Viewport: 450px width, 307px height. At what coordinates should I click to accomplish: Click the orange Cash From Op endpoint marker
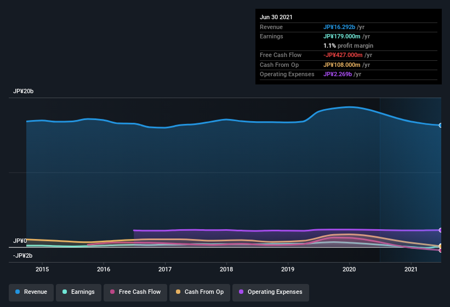tap(441, 246)
